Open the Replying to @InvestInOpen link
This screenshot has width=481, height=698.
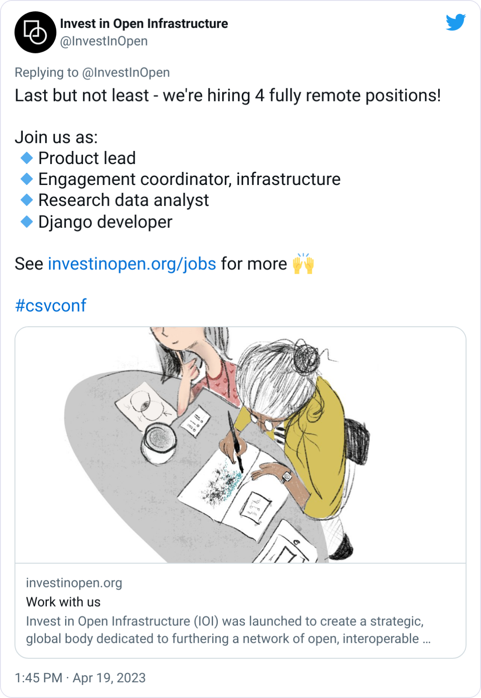coord(92,73)
